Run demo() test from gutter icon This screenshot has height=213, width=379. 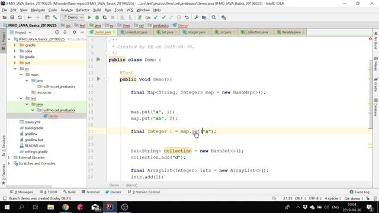pyautogui.click(x=98, y=79)
